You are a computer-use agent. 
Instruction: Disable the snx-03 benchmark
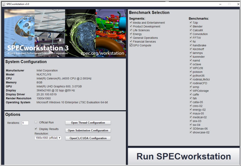(x=191, y=121)
